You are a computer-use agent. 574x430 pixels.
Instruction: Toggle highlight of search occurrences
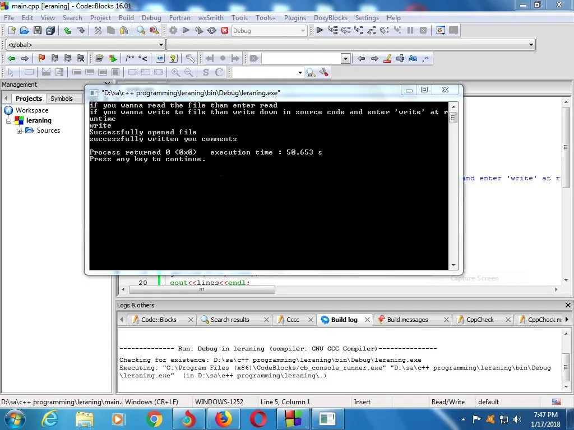tap(387, 58)
